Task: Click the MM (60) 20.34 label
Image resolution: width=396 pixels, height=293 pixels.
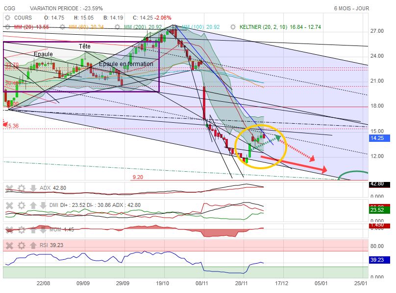Action: [86, 27]
